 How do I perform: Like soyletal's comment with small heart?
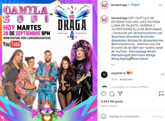click(162, 74)
